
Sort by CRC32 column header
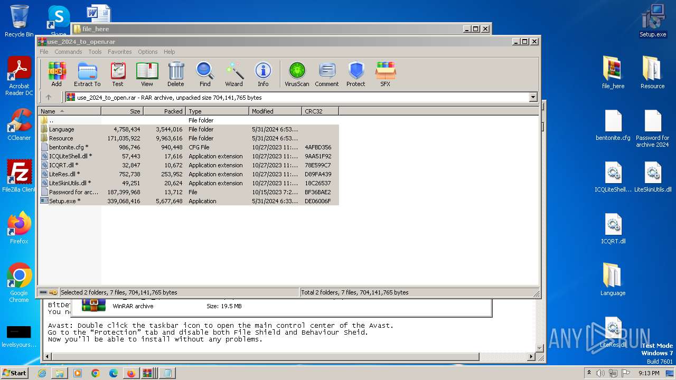tap(320, 111)
